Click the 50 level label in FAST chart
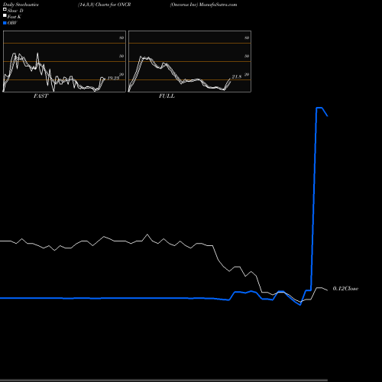Viewport: 382px width, 382px height. [x=121, y=56]
